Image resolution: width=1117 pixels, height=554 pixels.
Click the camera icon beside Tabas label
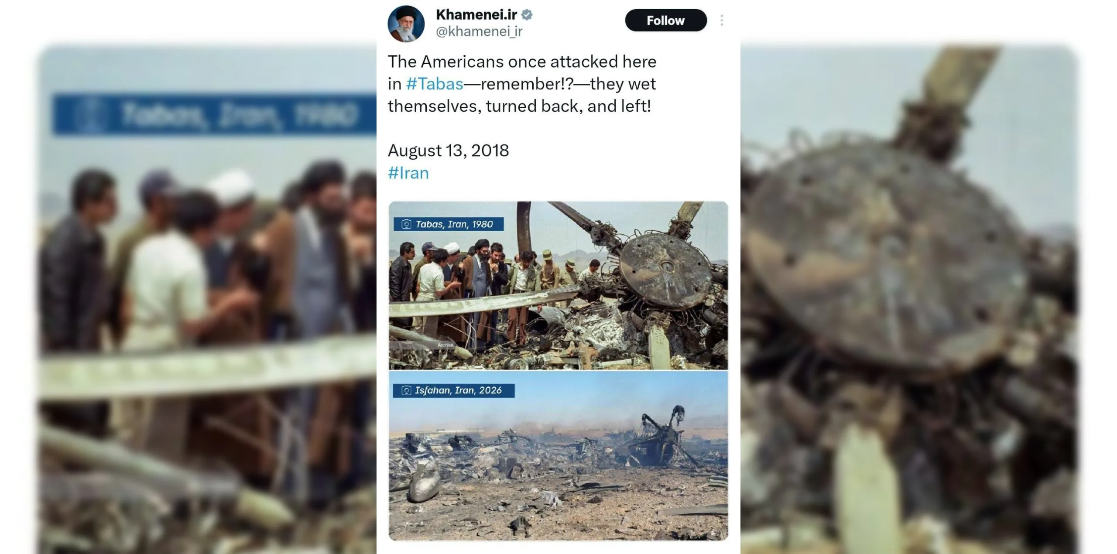(406, 224)
